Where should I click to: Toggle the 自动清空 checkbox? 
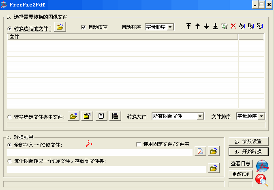coord(83,27)
